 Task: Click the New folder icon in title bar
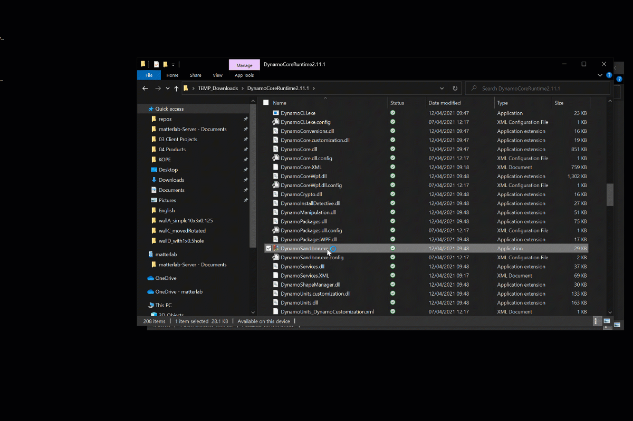tap(165, 64)
